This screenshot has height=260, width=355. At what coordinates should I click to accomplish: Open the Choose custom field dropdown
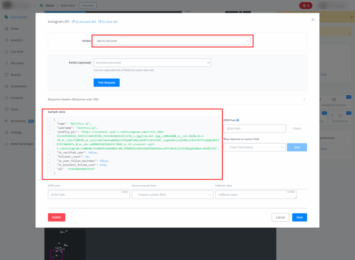172,195
